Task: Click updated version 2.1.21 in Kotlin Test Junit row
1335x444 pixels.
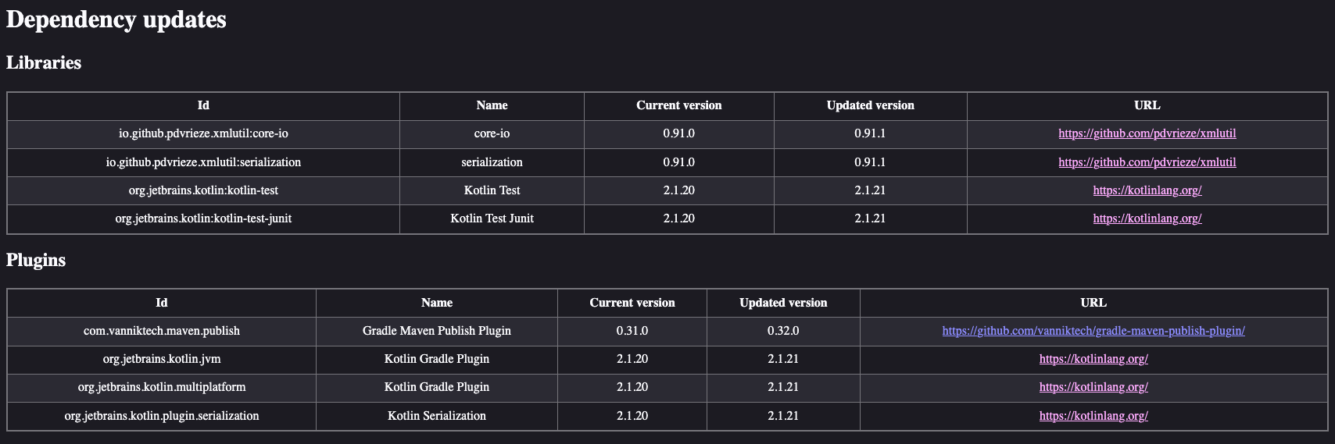Action: [870, 218]
